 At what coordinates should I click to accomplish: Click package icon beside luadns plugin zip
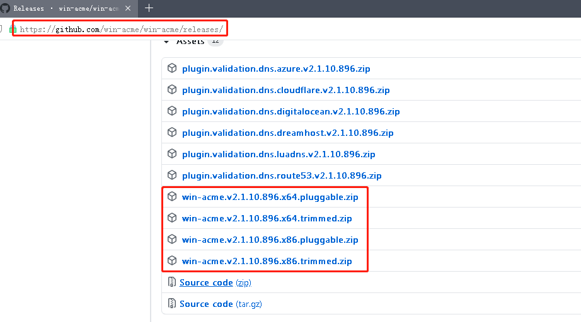(172, 154)
